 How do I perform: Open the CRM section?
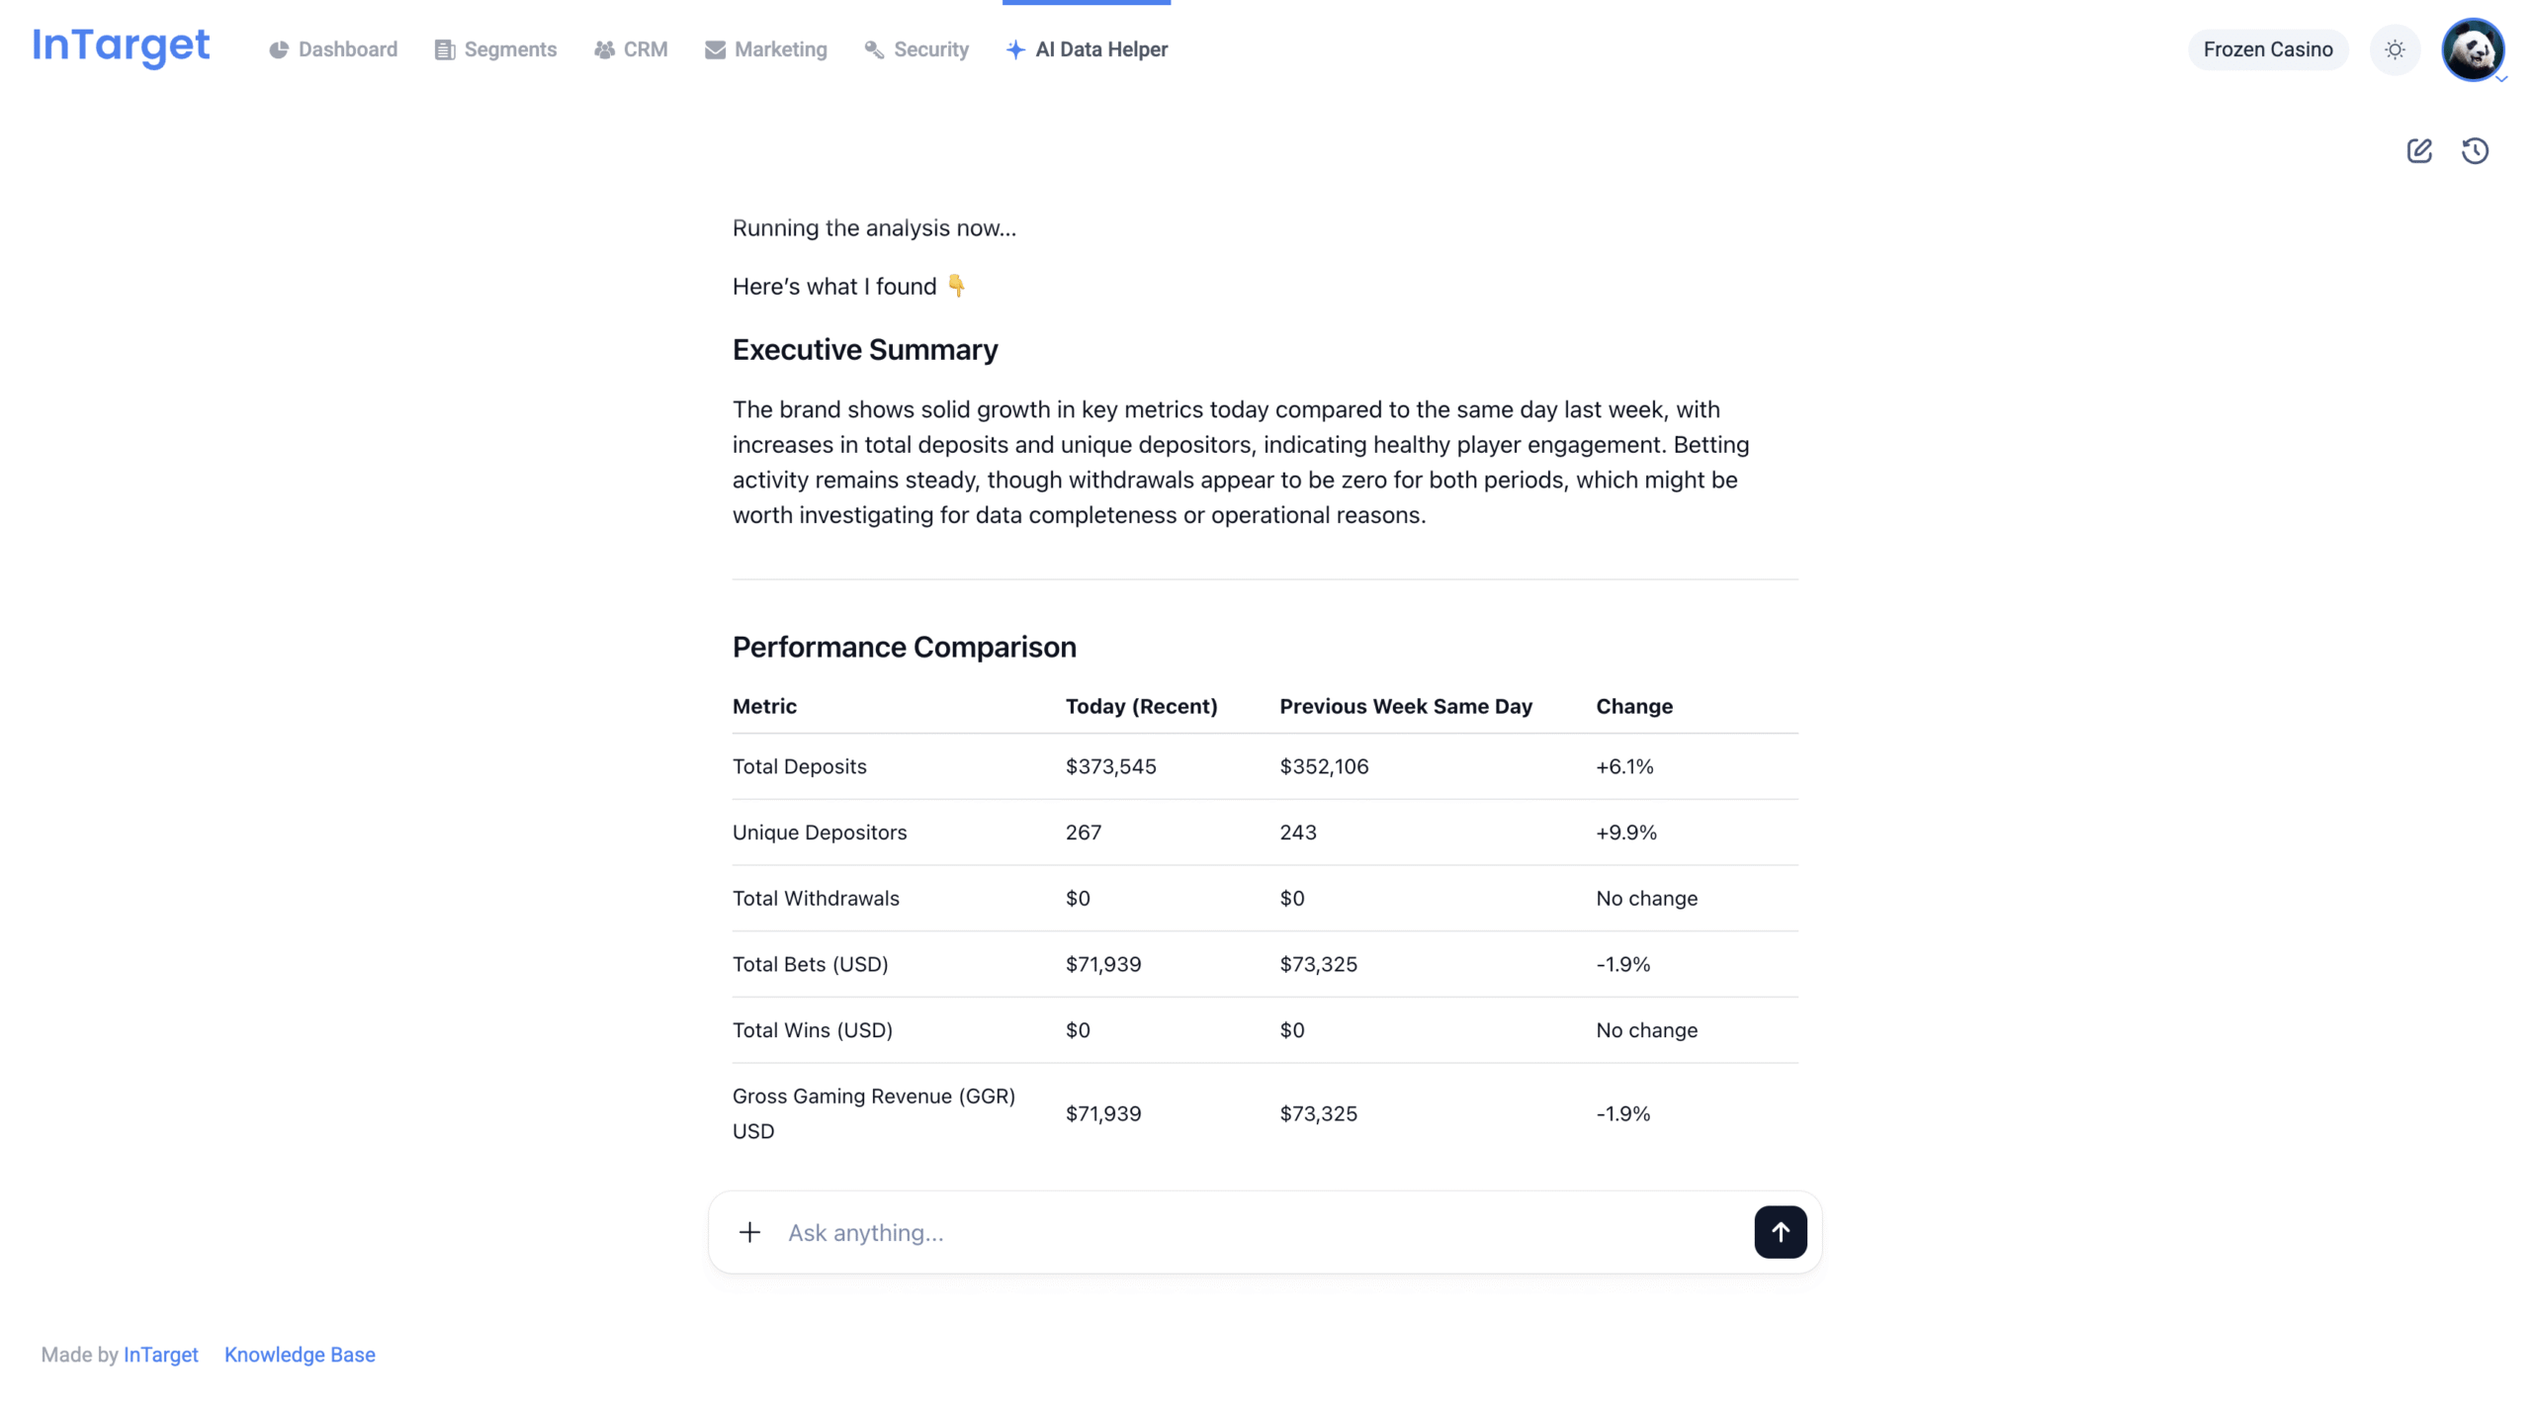[x=631, y=49]
